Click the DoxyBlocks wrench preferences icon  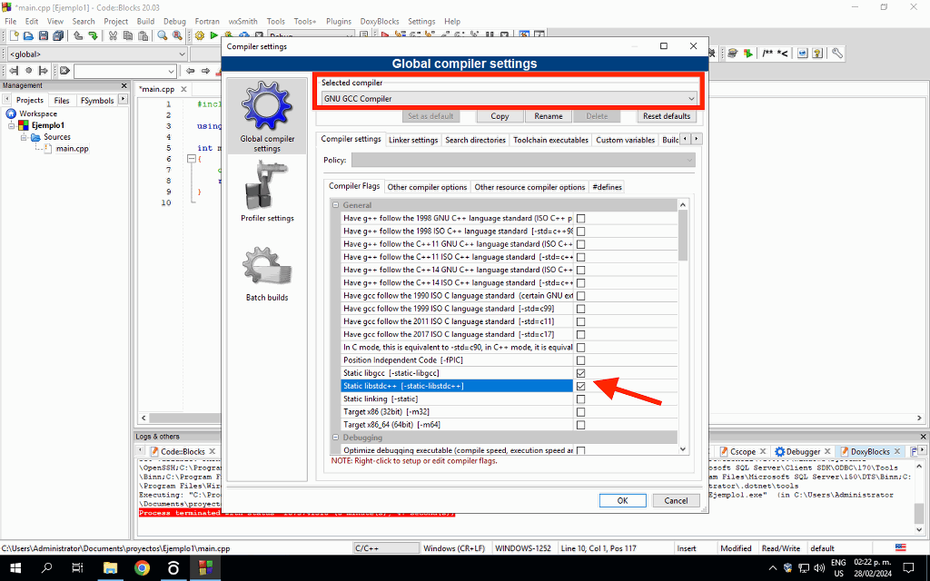click(836, 54)
